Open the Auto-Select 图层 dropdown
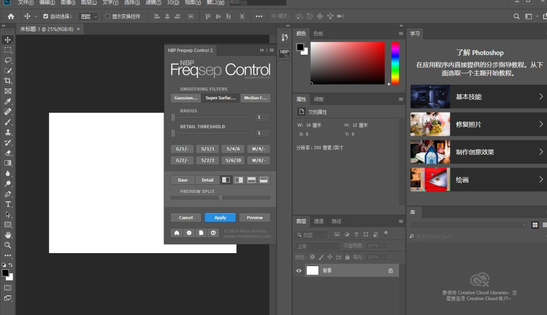This screenshot has height=315, width=547. [89, 16]
